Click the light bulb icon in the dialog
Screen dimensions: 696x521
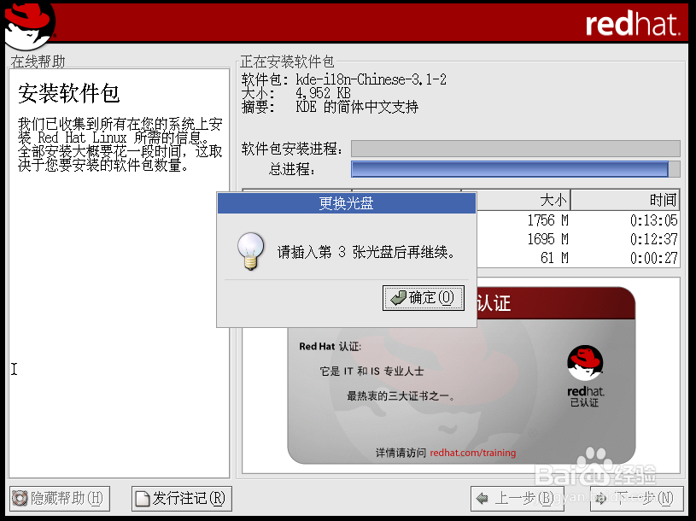pos(251,252)
